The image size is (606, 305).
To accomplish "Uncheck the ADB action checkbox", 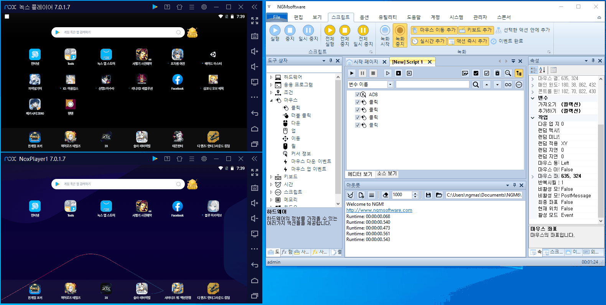I will point(357,94).
